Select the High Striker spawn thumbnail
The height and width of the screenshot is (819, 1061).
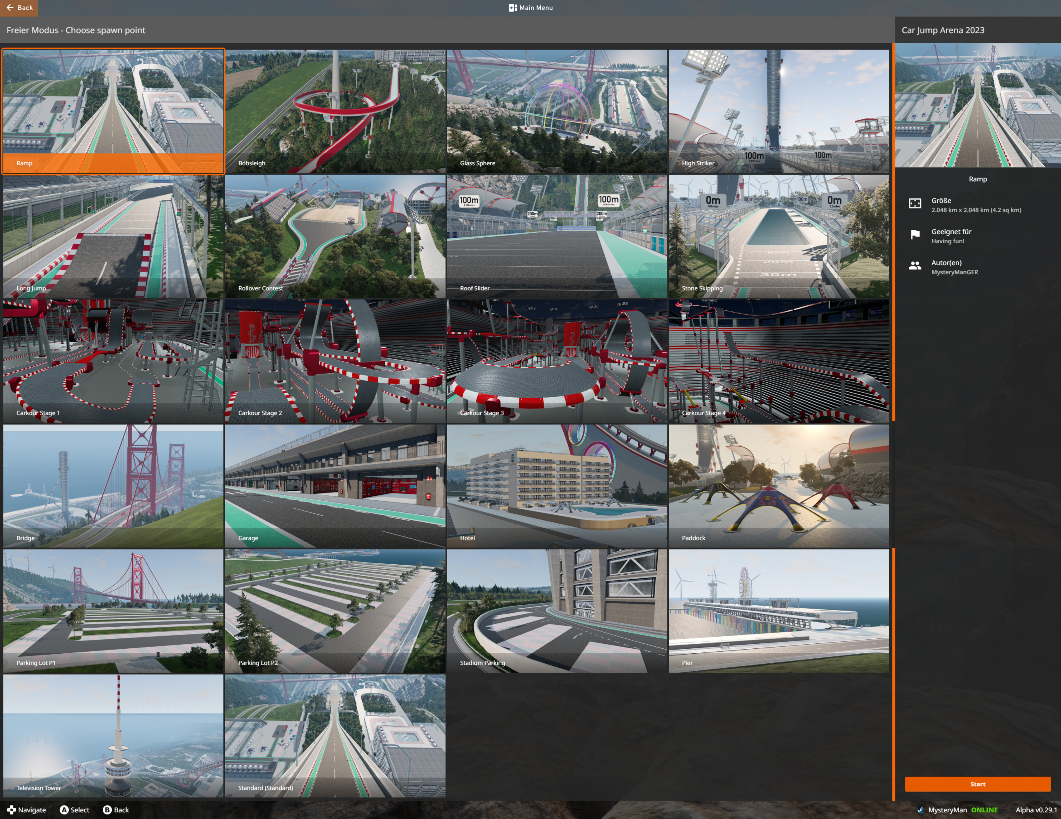click(x=778, y=111)
